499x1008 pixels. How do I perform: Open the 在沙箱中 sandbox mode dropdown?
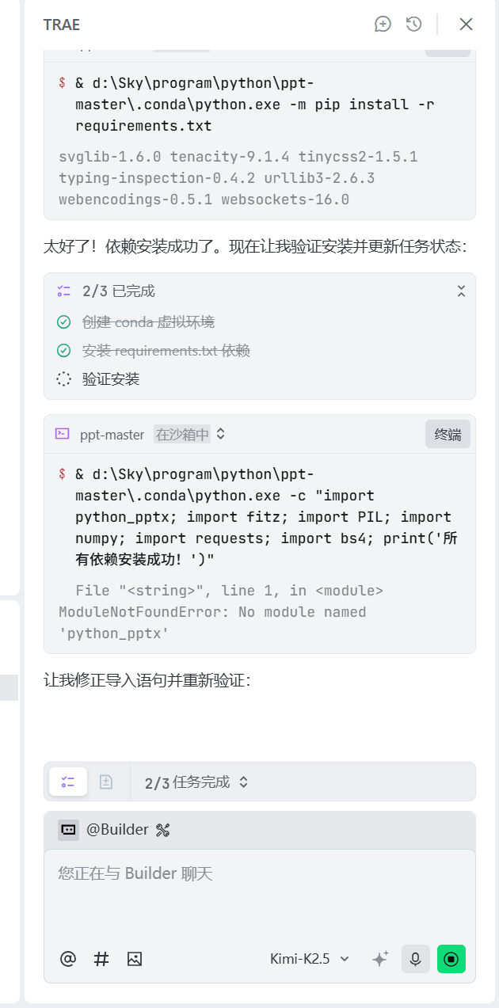point(191,434)
